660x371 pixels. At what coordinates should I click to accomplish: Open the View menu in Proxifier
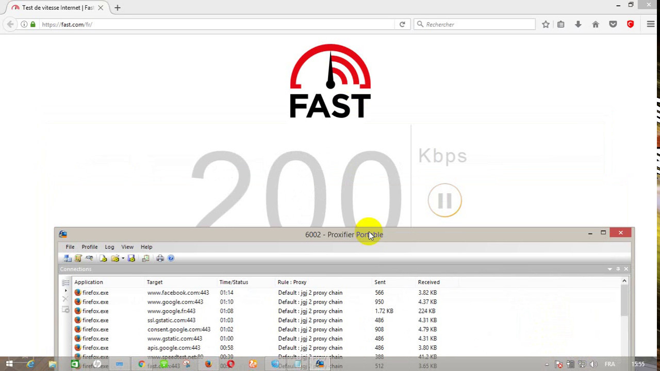pyautogui.click(x=127, y=247)
